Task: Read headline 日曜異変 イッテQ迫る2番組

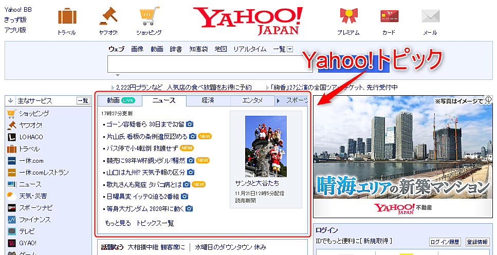Action: tap(143, 197)
